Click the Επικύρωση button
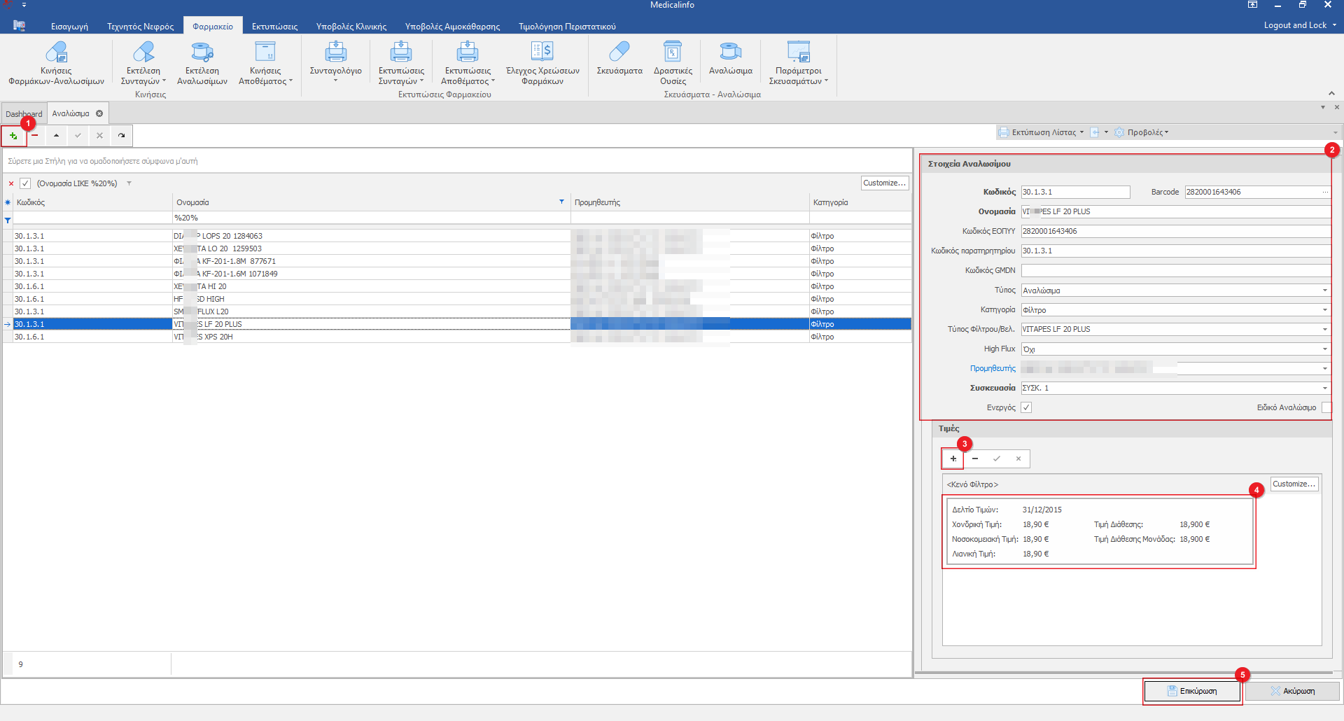This screenshot has height=721, width=1344. (x=1192, y=691)
